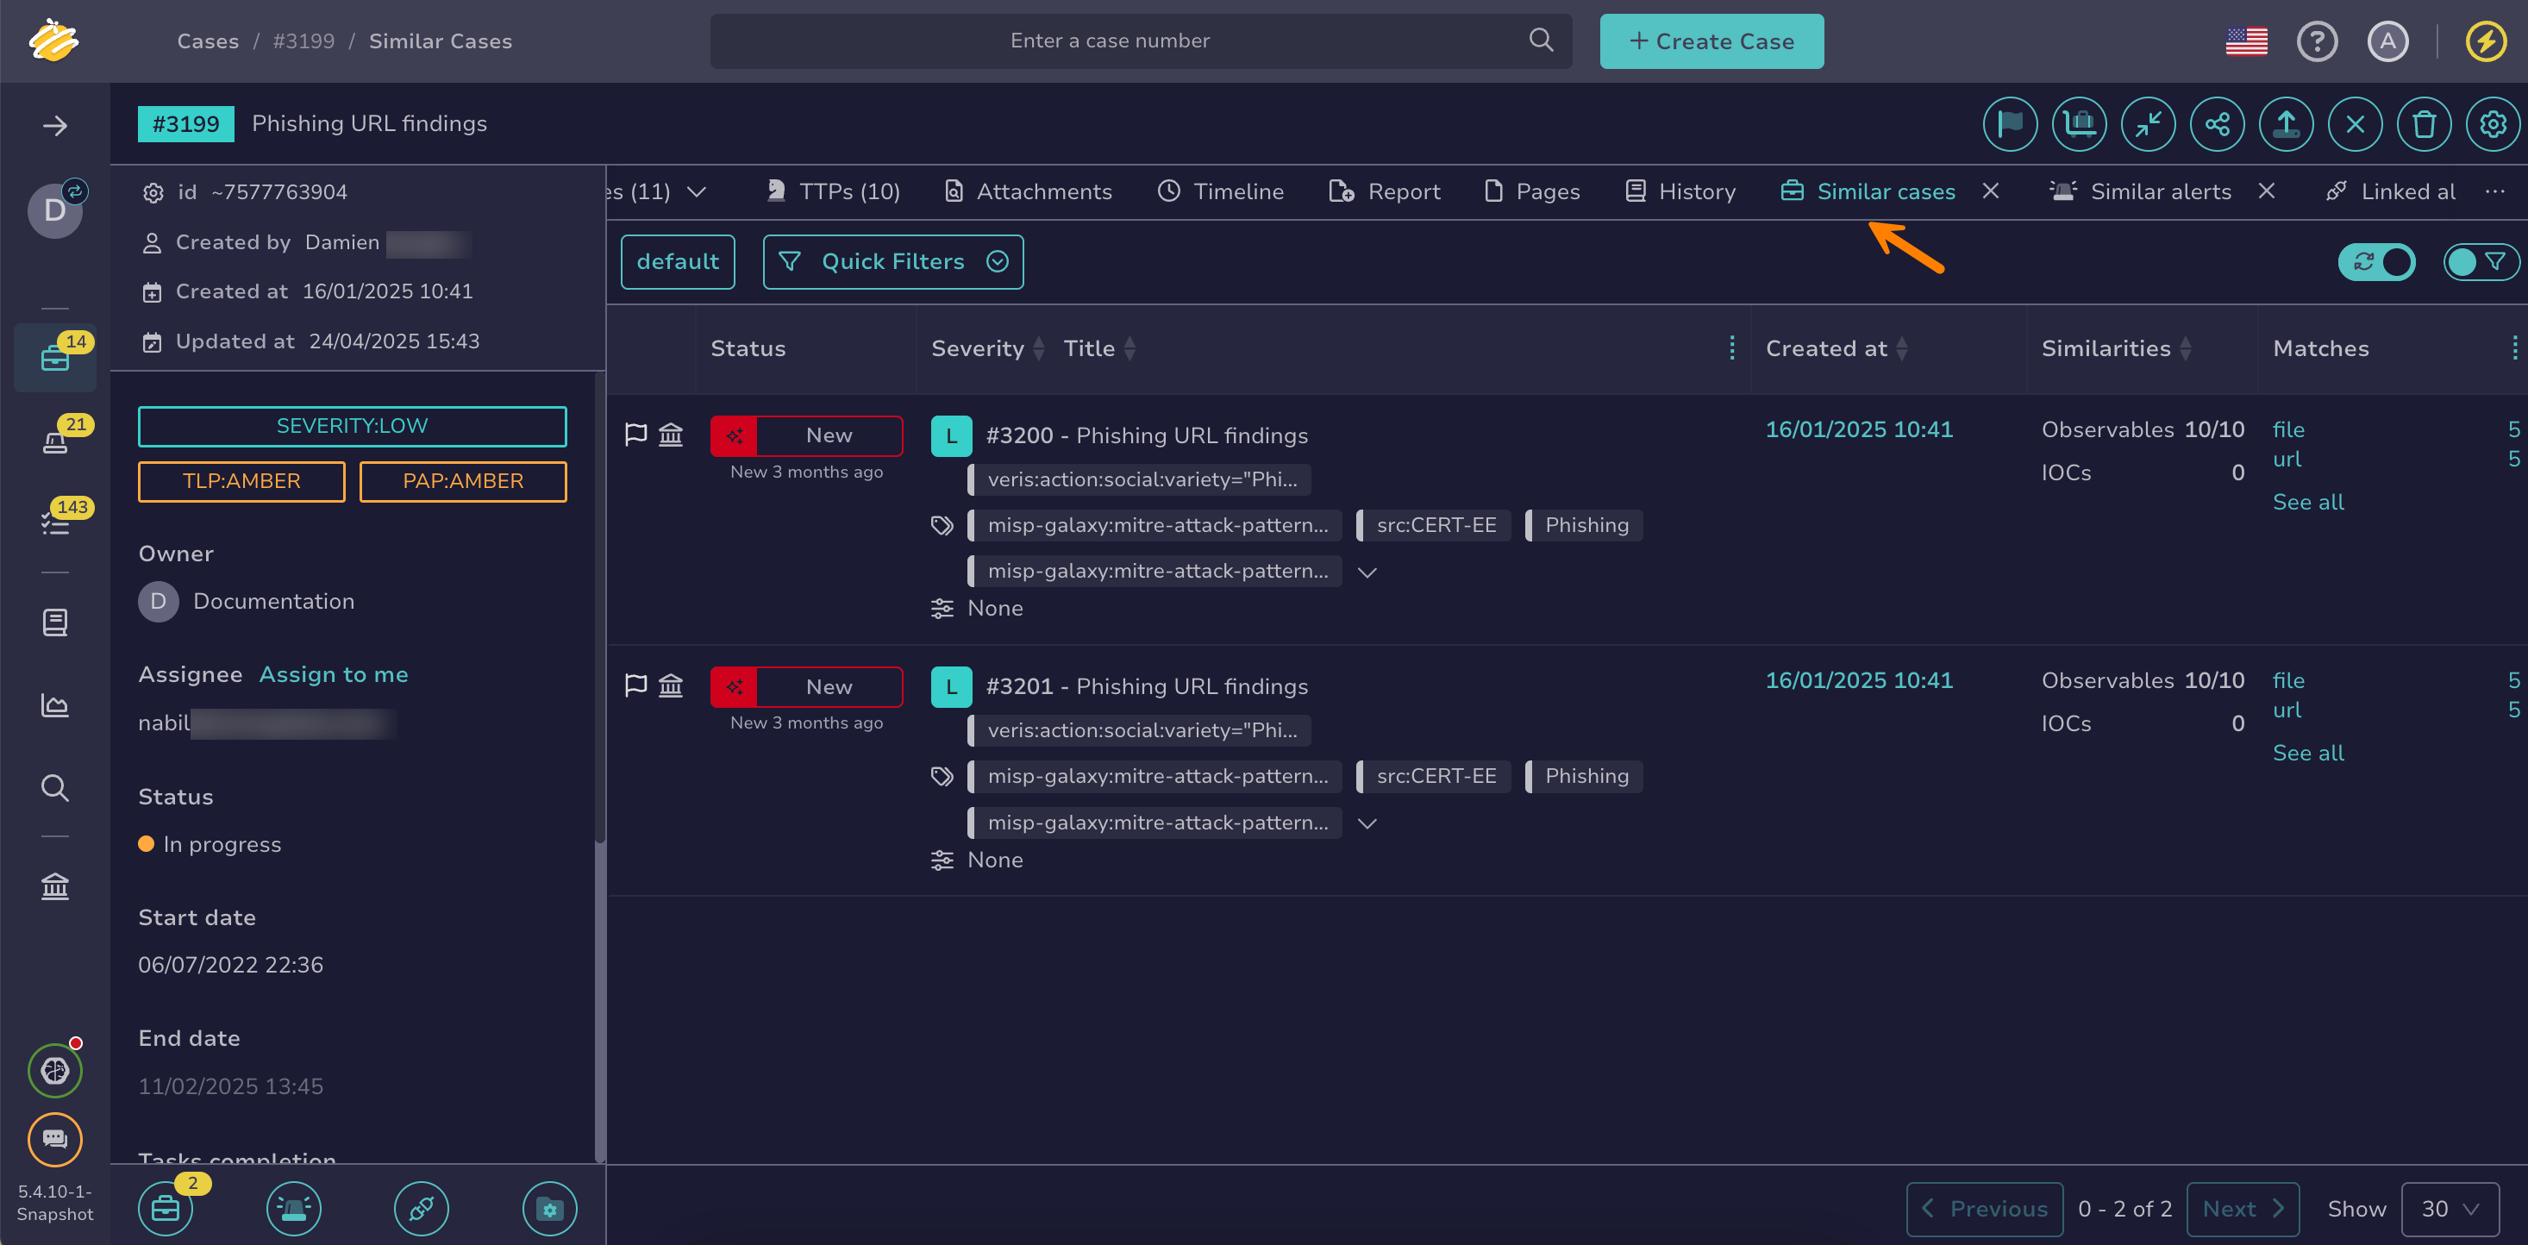Expand more tags on case #3201
Image resolution: width=2528 pixels, height=1245 pixels.
pyautogui.click(x=1366, y=823)
